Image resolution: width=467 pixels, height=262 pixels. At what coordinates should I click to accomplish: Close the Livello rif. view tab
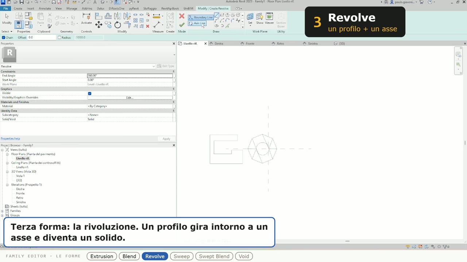click(205, 44)
